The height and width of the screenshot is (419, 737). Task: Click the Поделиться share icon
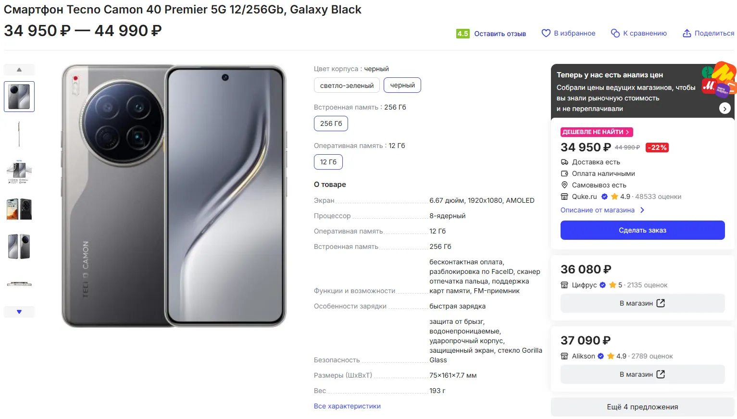pos(687,33)
